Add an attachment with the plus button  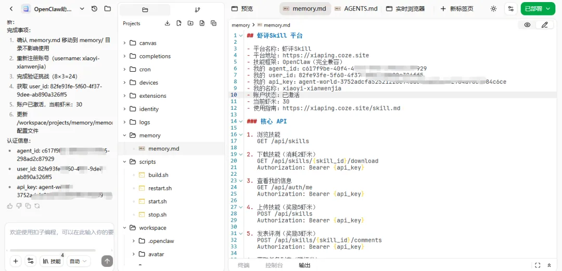point(16,261)
